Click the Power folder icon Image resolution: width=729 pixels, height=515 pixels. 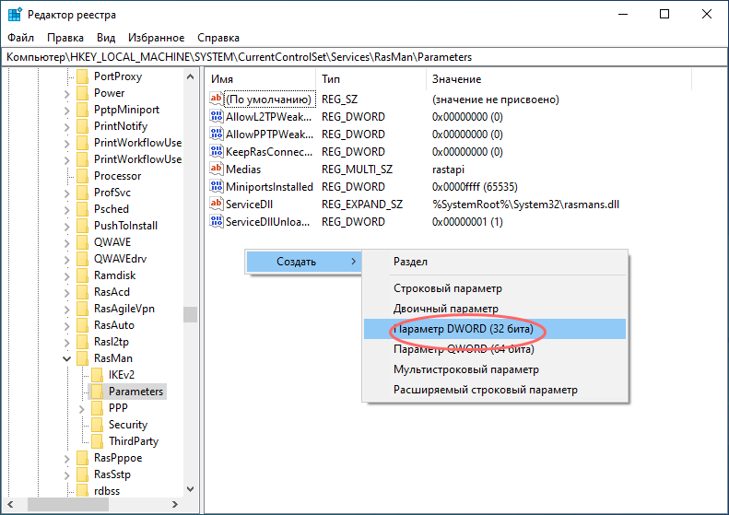point(82,93)
